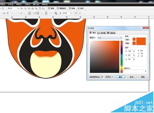The height and width of the screenshot is (113, 154).
Task: Click the vertical hue spectrum slider
Action: pyautogui.click(x=122, y=57)
